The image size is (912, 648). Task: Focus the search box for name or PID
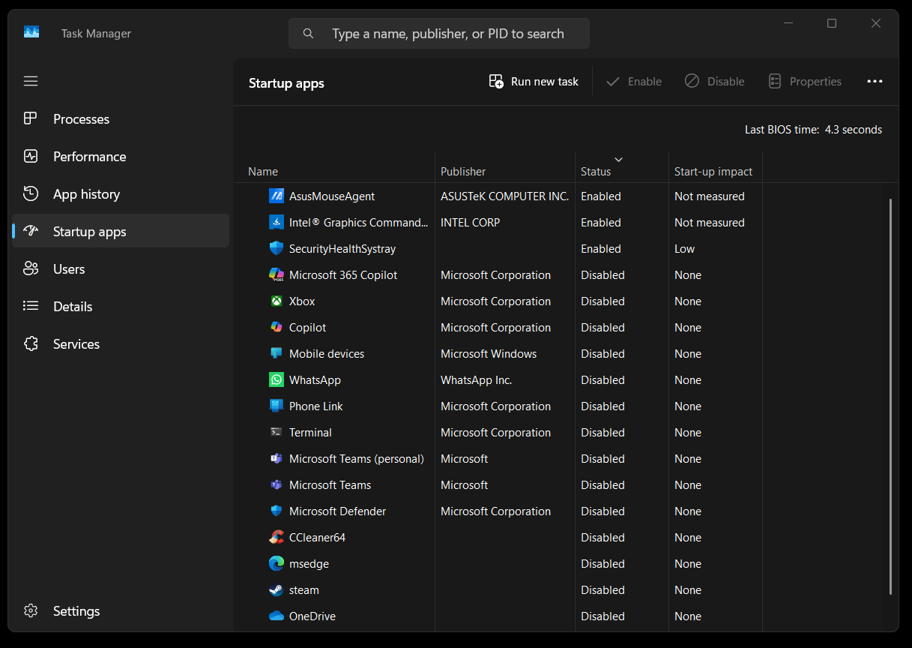(x=447, y=34)
